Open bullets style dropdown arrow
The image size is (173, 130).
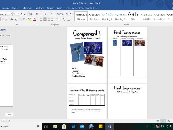[44, 14]
